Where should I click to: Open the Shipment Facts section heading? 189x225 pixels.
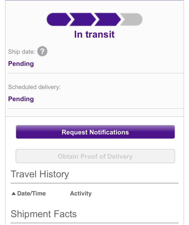coord(44,214)
